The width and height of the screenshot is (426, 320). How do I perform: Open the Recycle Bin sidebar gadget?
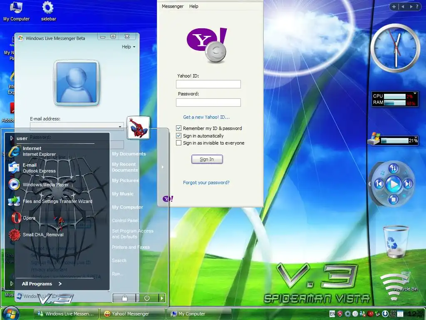(x=396, y=242)
